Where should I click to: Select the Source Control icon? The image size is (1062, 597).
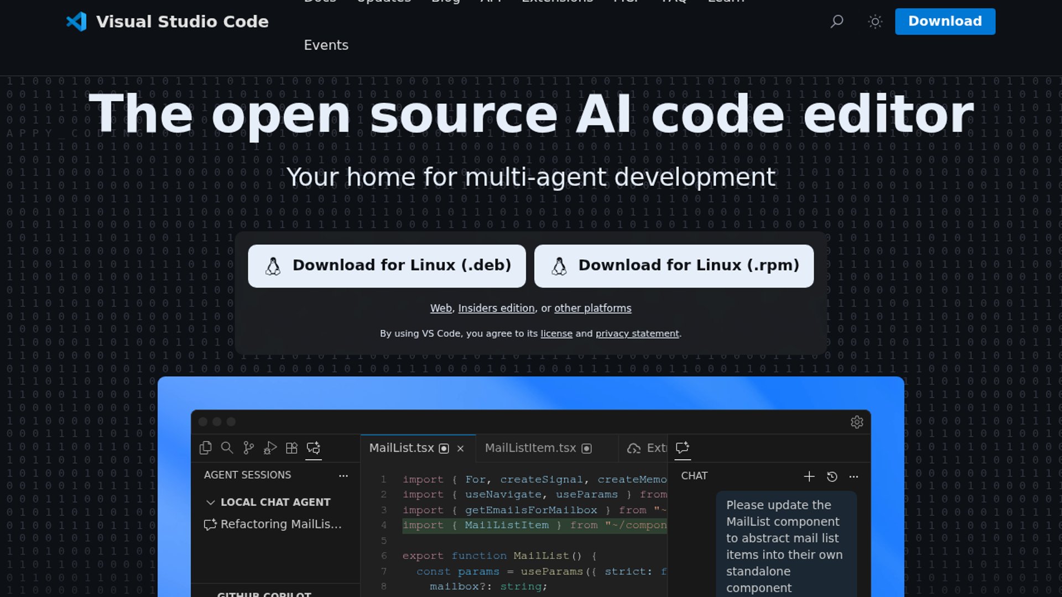tap(248, 448)
